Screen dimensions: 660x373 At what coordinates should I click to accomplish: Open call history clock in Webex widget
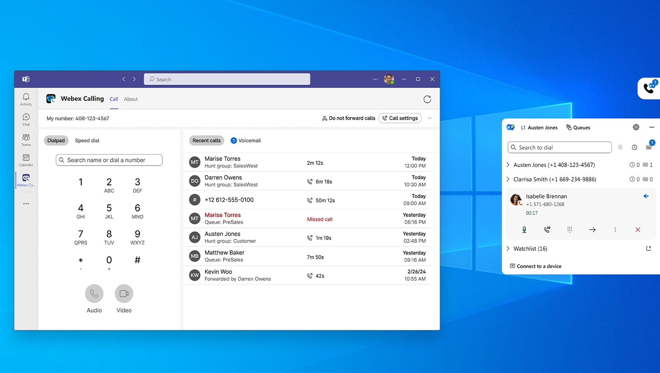[635, 147]
